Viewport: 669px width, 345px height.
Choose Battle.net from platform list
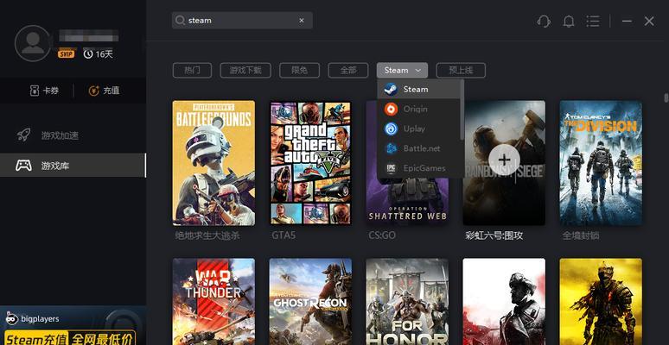pos(418,148)
